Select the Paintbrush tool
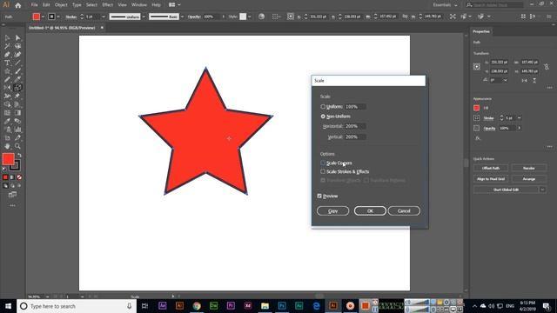The height and width of the screenshot is (313, 557). (17, 71)
